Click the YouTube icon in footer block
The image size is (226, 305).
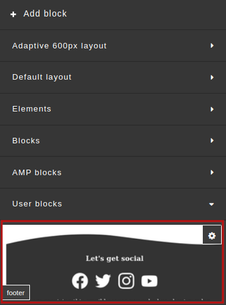(149, 281)
